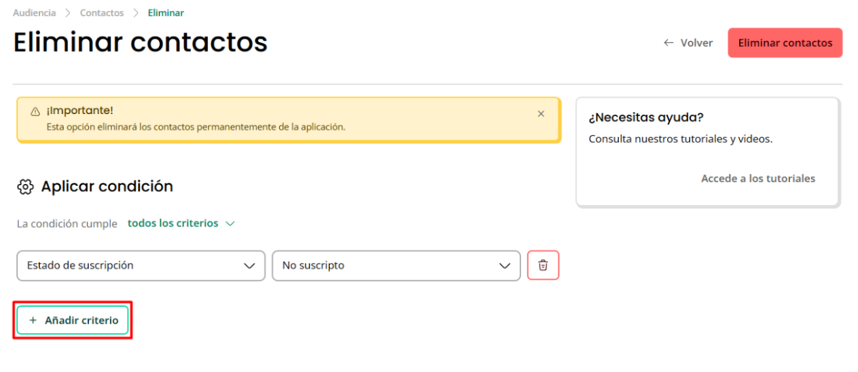Click the trash icon to delete criterion
858x372 pixels.
543,265
